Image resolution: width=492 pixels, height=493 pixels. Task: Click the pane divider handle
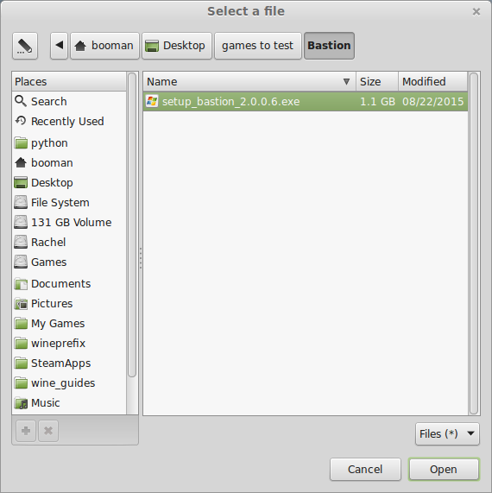pyautogui.click(x=141, y=258)
